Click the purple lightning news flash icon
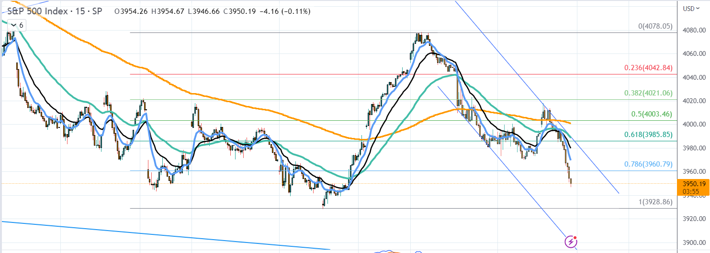Screen dimensions: 710x253 coord(571,242)
